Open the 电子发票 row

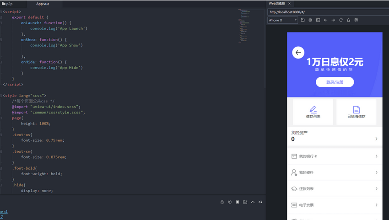tap(335, 205)
